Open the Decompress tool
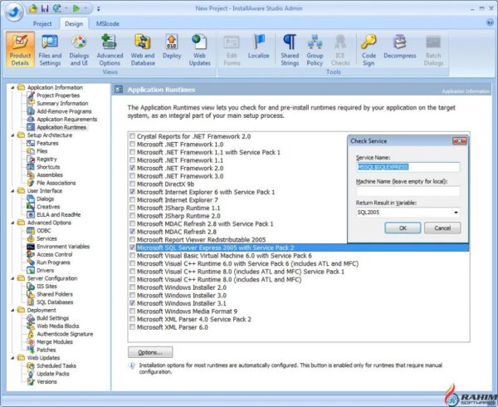Viewport: 498px width, 407px height. [x=399, y=47]
